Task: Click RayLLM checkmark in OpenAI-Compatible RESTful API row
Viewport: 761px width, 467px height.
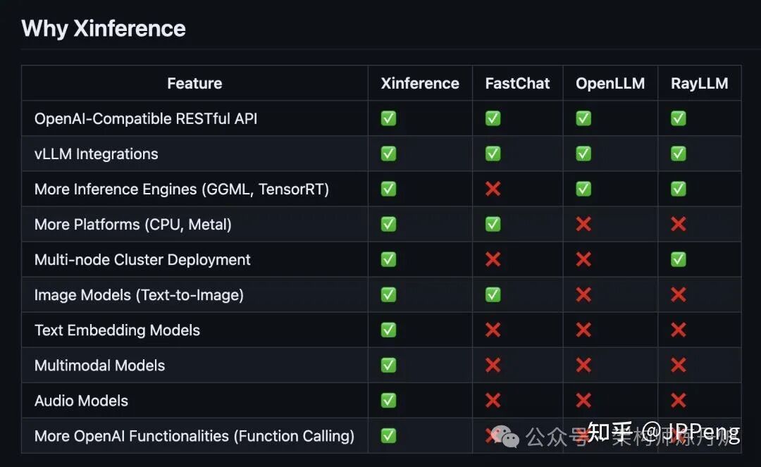Action: [x=678, y=118]
